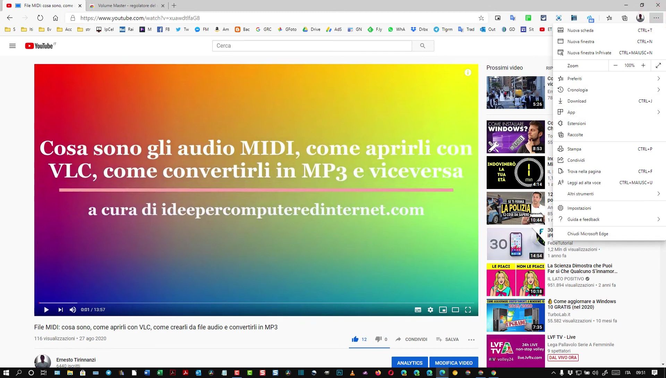Open taskbar notification center icon

pos(655,373)
